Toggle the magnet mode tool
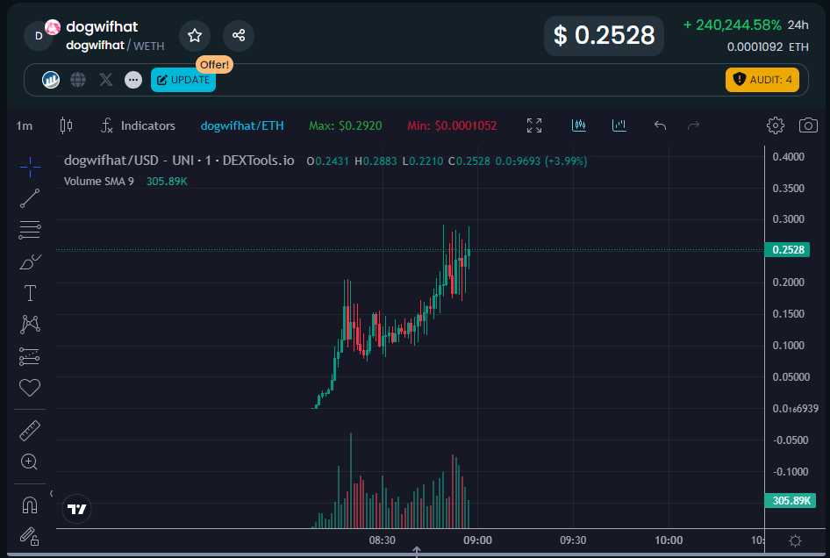The height and width of the screenshot is (558, 830). (30, 505)
